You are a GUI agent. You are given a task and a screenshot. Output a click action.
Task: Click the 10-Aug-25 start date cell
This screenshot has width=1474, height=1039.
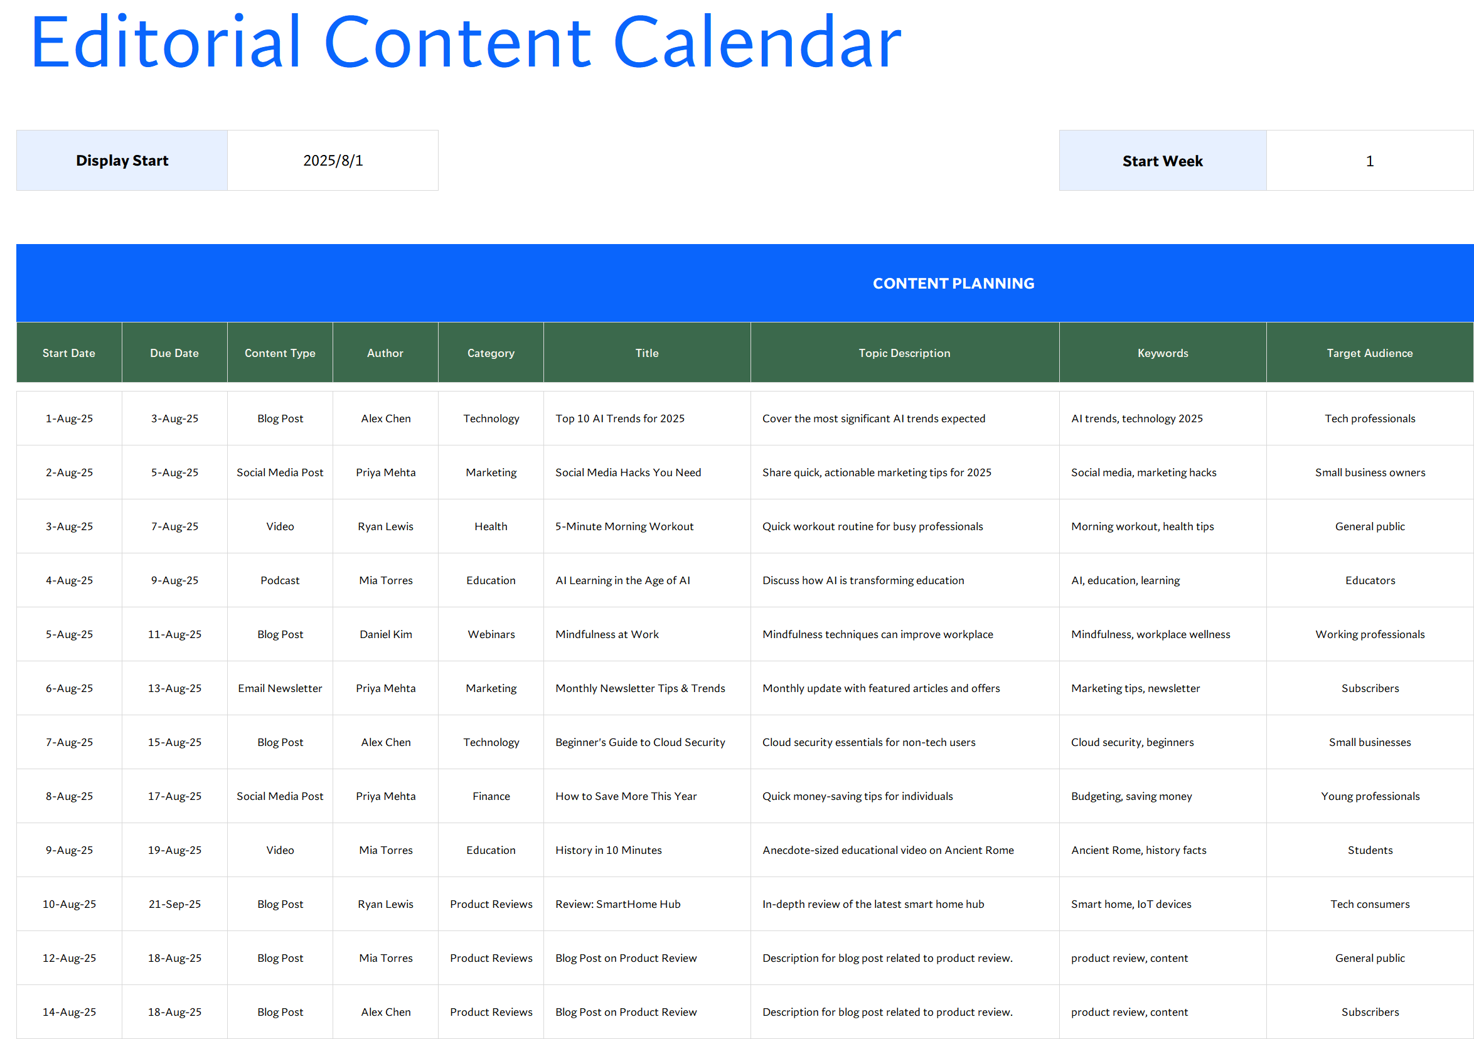tap(68, 903)
